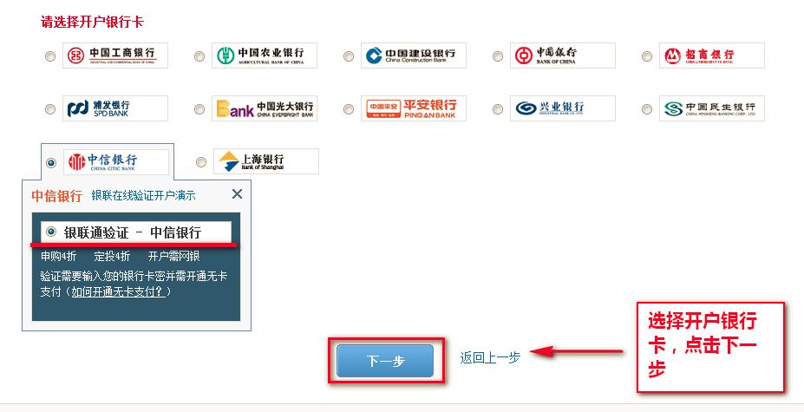Click the Bank of China logo
This screenshot has width=804, height=412.
[x=563, y=56]
